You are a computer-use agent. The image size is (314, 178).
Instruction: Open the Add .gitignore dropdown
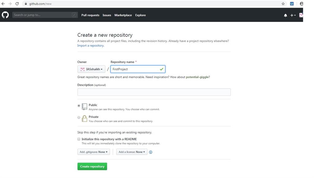pyautogui.click(x=94, y=152)
